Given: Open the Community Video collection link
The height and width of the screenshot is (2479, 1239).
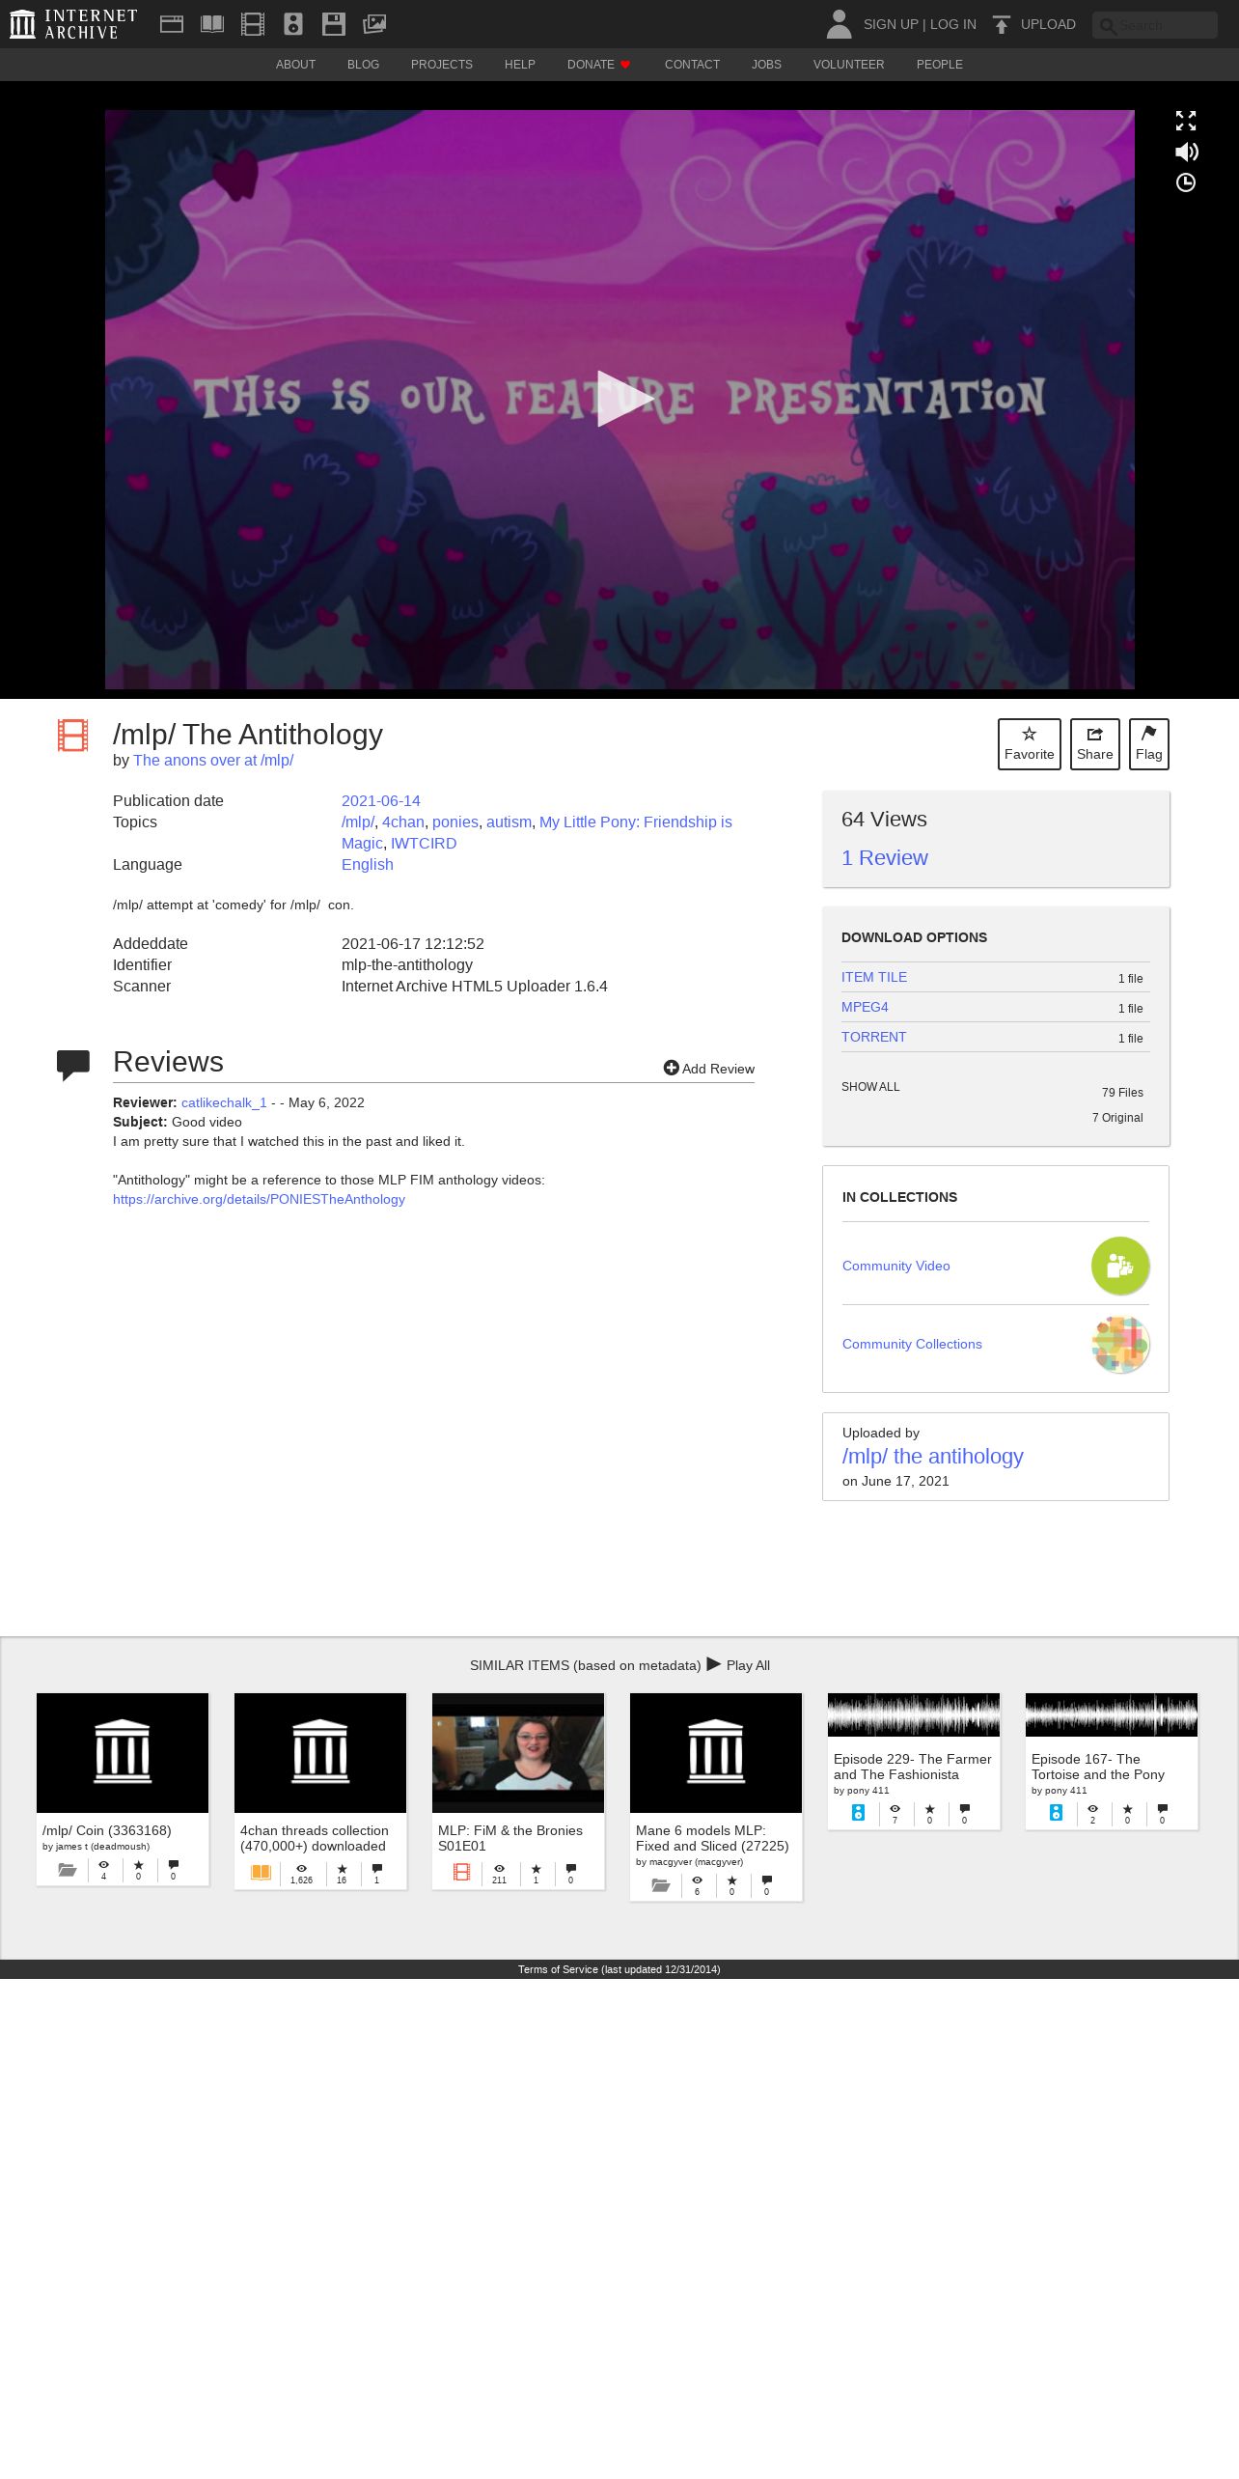Looking at the screenshot, I should point(896,1266).
